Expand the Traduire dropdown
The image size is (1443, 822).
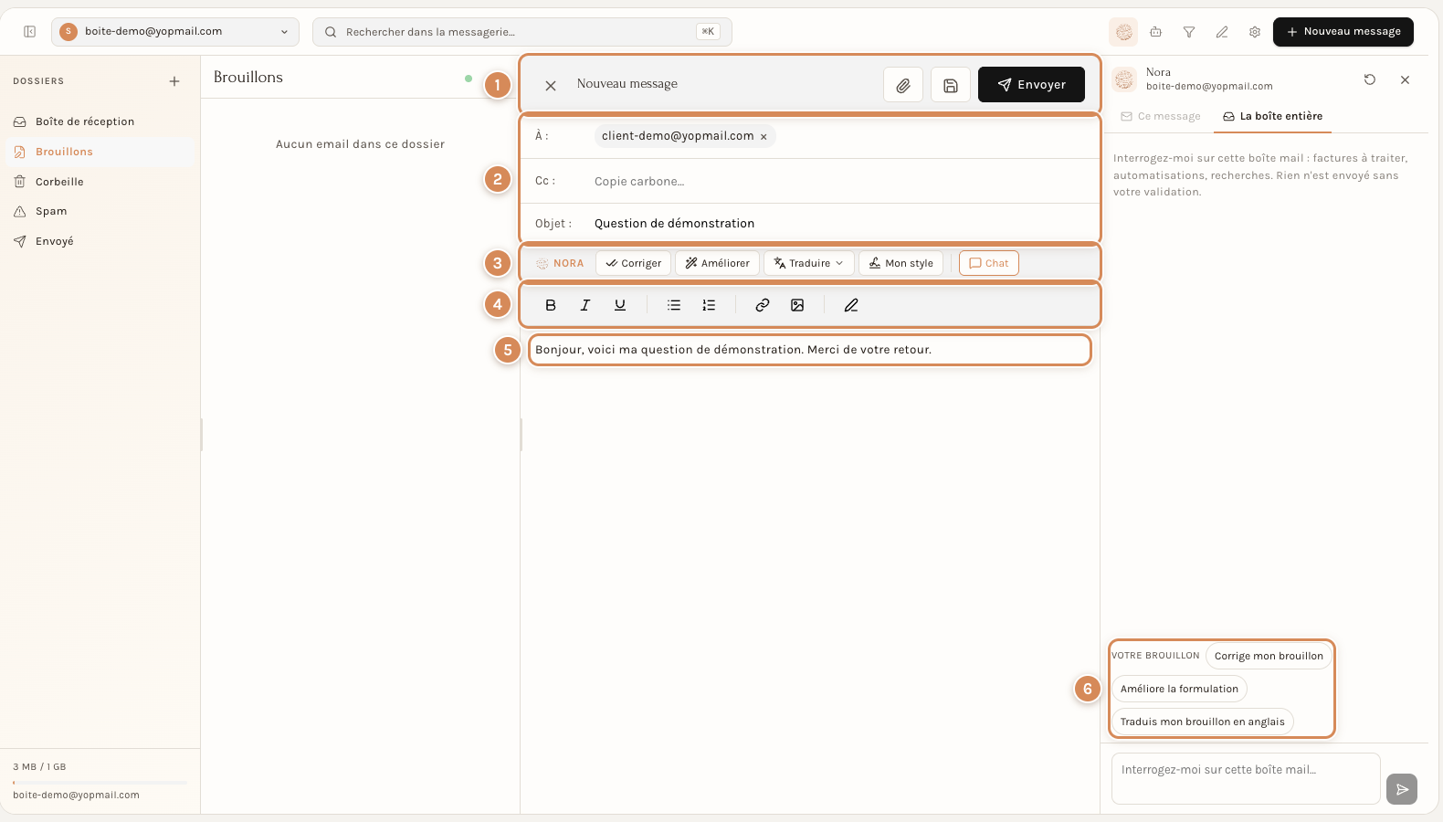809,263
